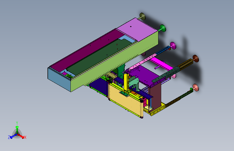The height and width of the screenshot is (151, 234).
Task: Click the green Y axis of the triad
Action: (17, 130)
